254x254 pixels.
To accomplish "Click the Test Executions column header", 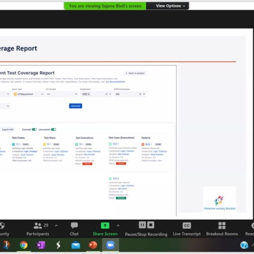I will click(84, 138).
